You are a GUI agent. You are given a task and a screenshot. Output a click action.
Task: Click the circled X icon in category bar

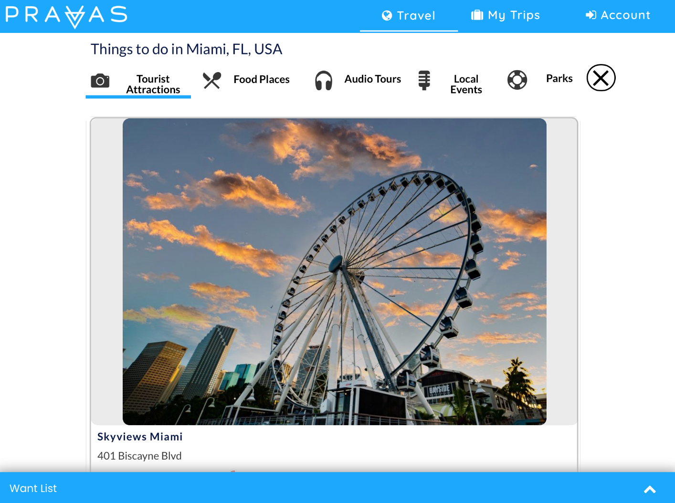pos(601,77)
